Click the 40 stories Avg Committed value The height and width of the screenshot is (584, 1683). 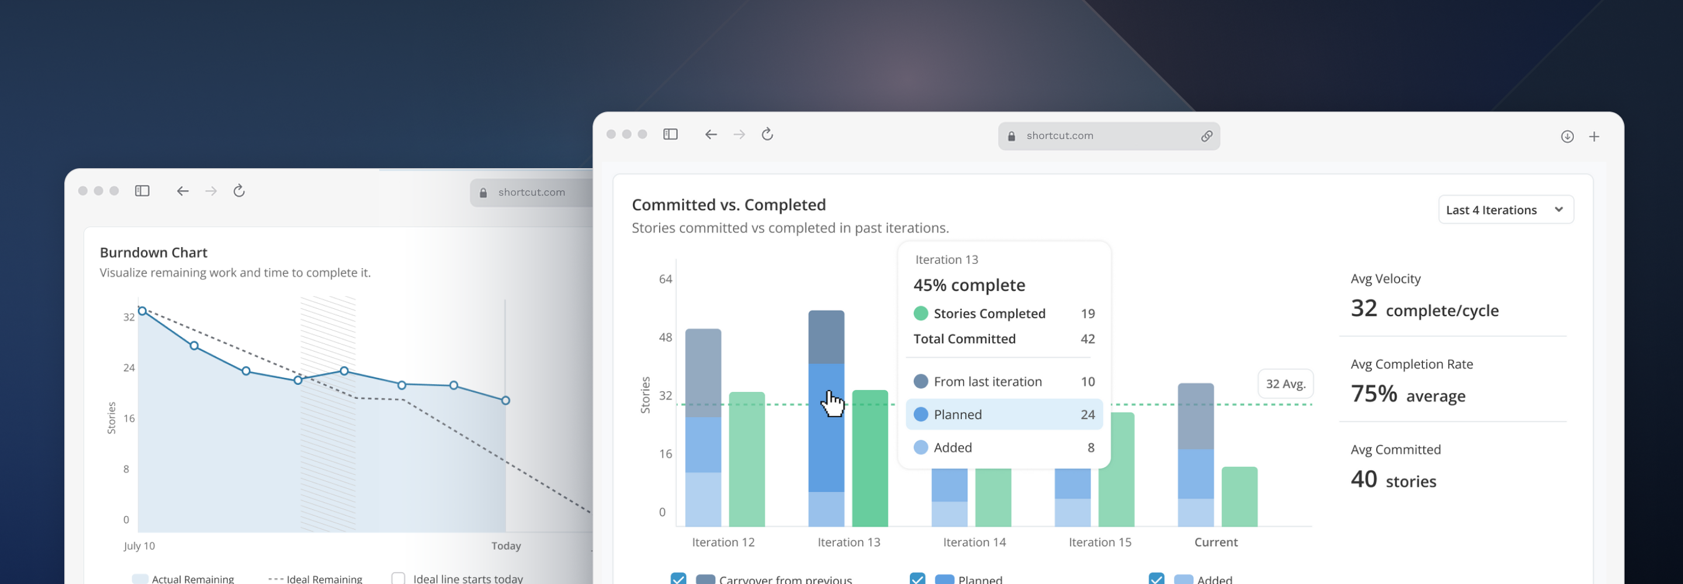coord(1394,479)
